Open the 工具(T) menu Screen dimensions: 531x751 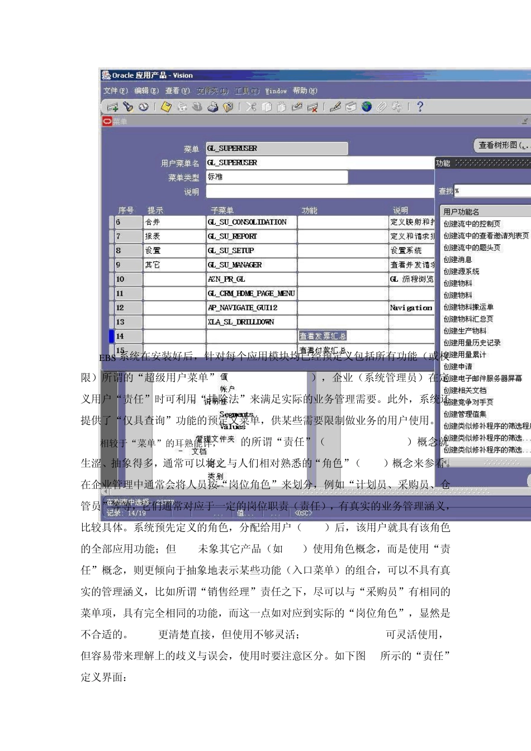246,91
